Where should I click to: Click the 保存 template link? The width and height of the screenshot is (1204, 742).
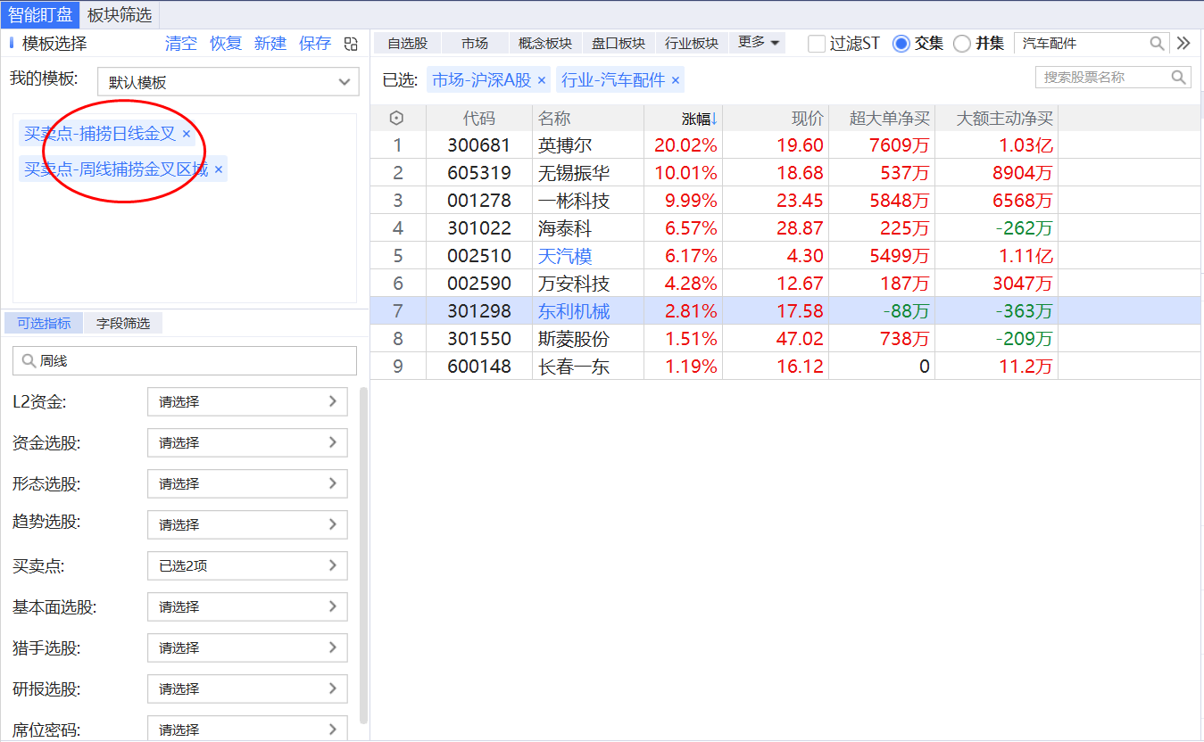point(315,44)
